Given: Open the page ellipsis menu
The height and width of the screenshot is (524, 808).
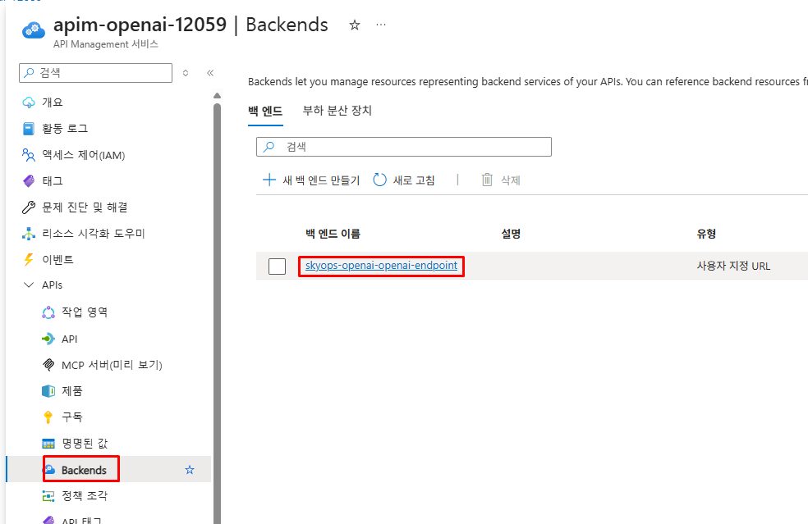Looking at the screenshot, I should [x=380, y=25].
